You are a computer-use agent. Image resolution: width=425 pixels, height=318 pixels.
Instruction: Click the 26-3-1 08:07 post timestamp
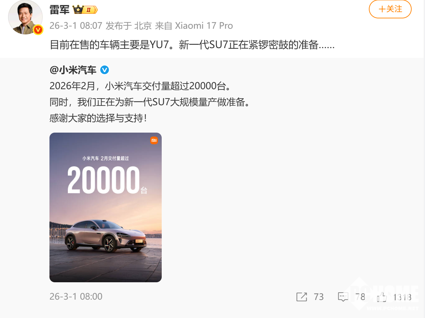coord(76,26)
